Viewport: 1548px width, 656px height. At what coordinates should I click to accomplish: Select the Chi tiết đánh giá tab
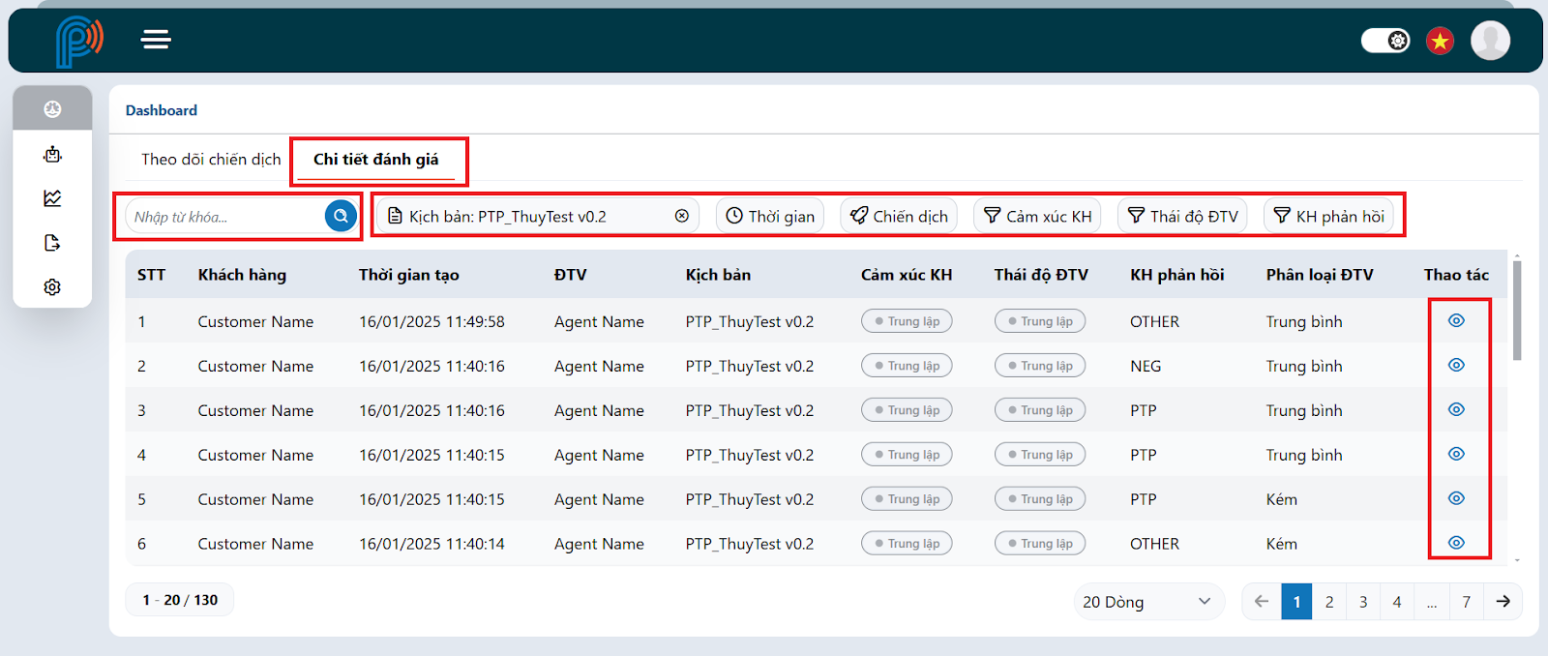376,160
